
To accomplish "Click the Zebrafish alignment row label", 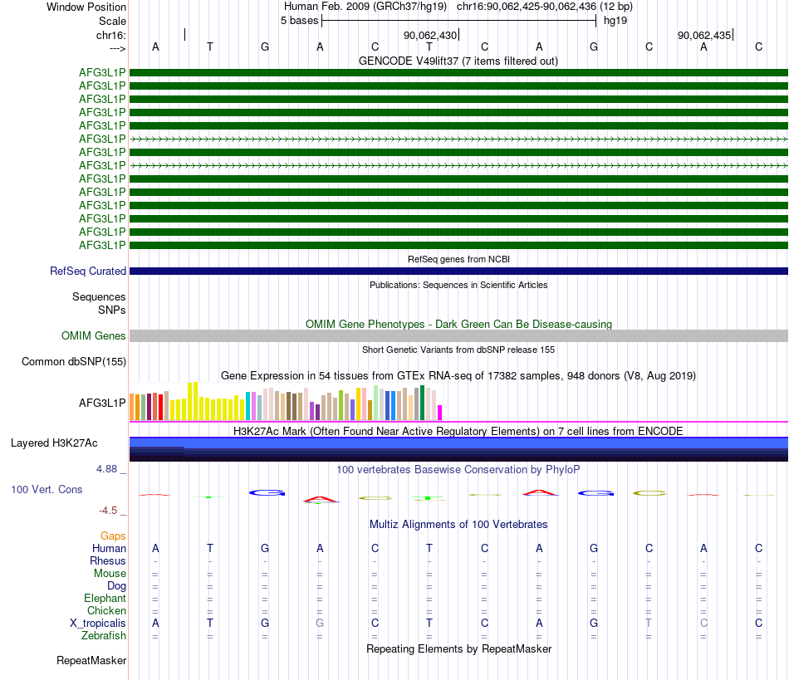I will [104, 636].
